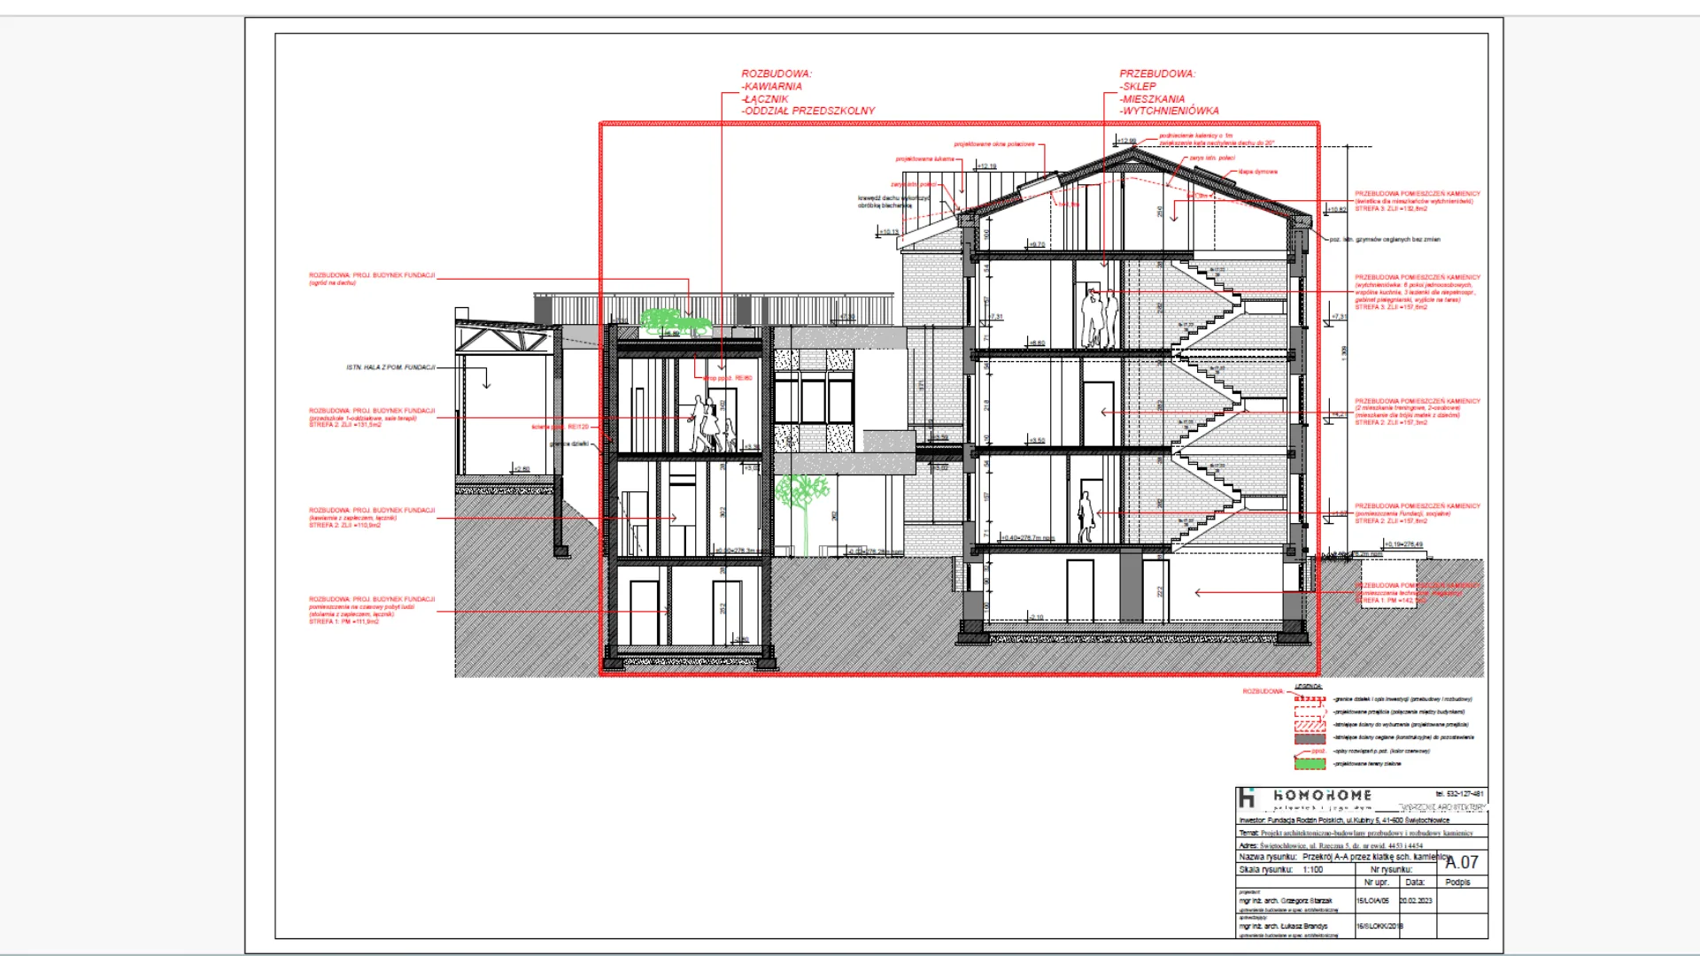
Task: Click the ISTN. HALA Z POM. FUNDACJI label
Action: 390,367
